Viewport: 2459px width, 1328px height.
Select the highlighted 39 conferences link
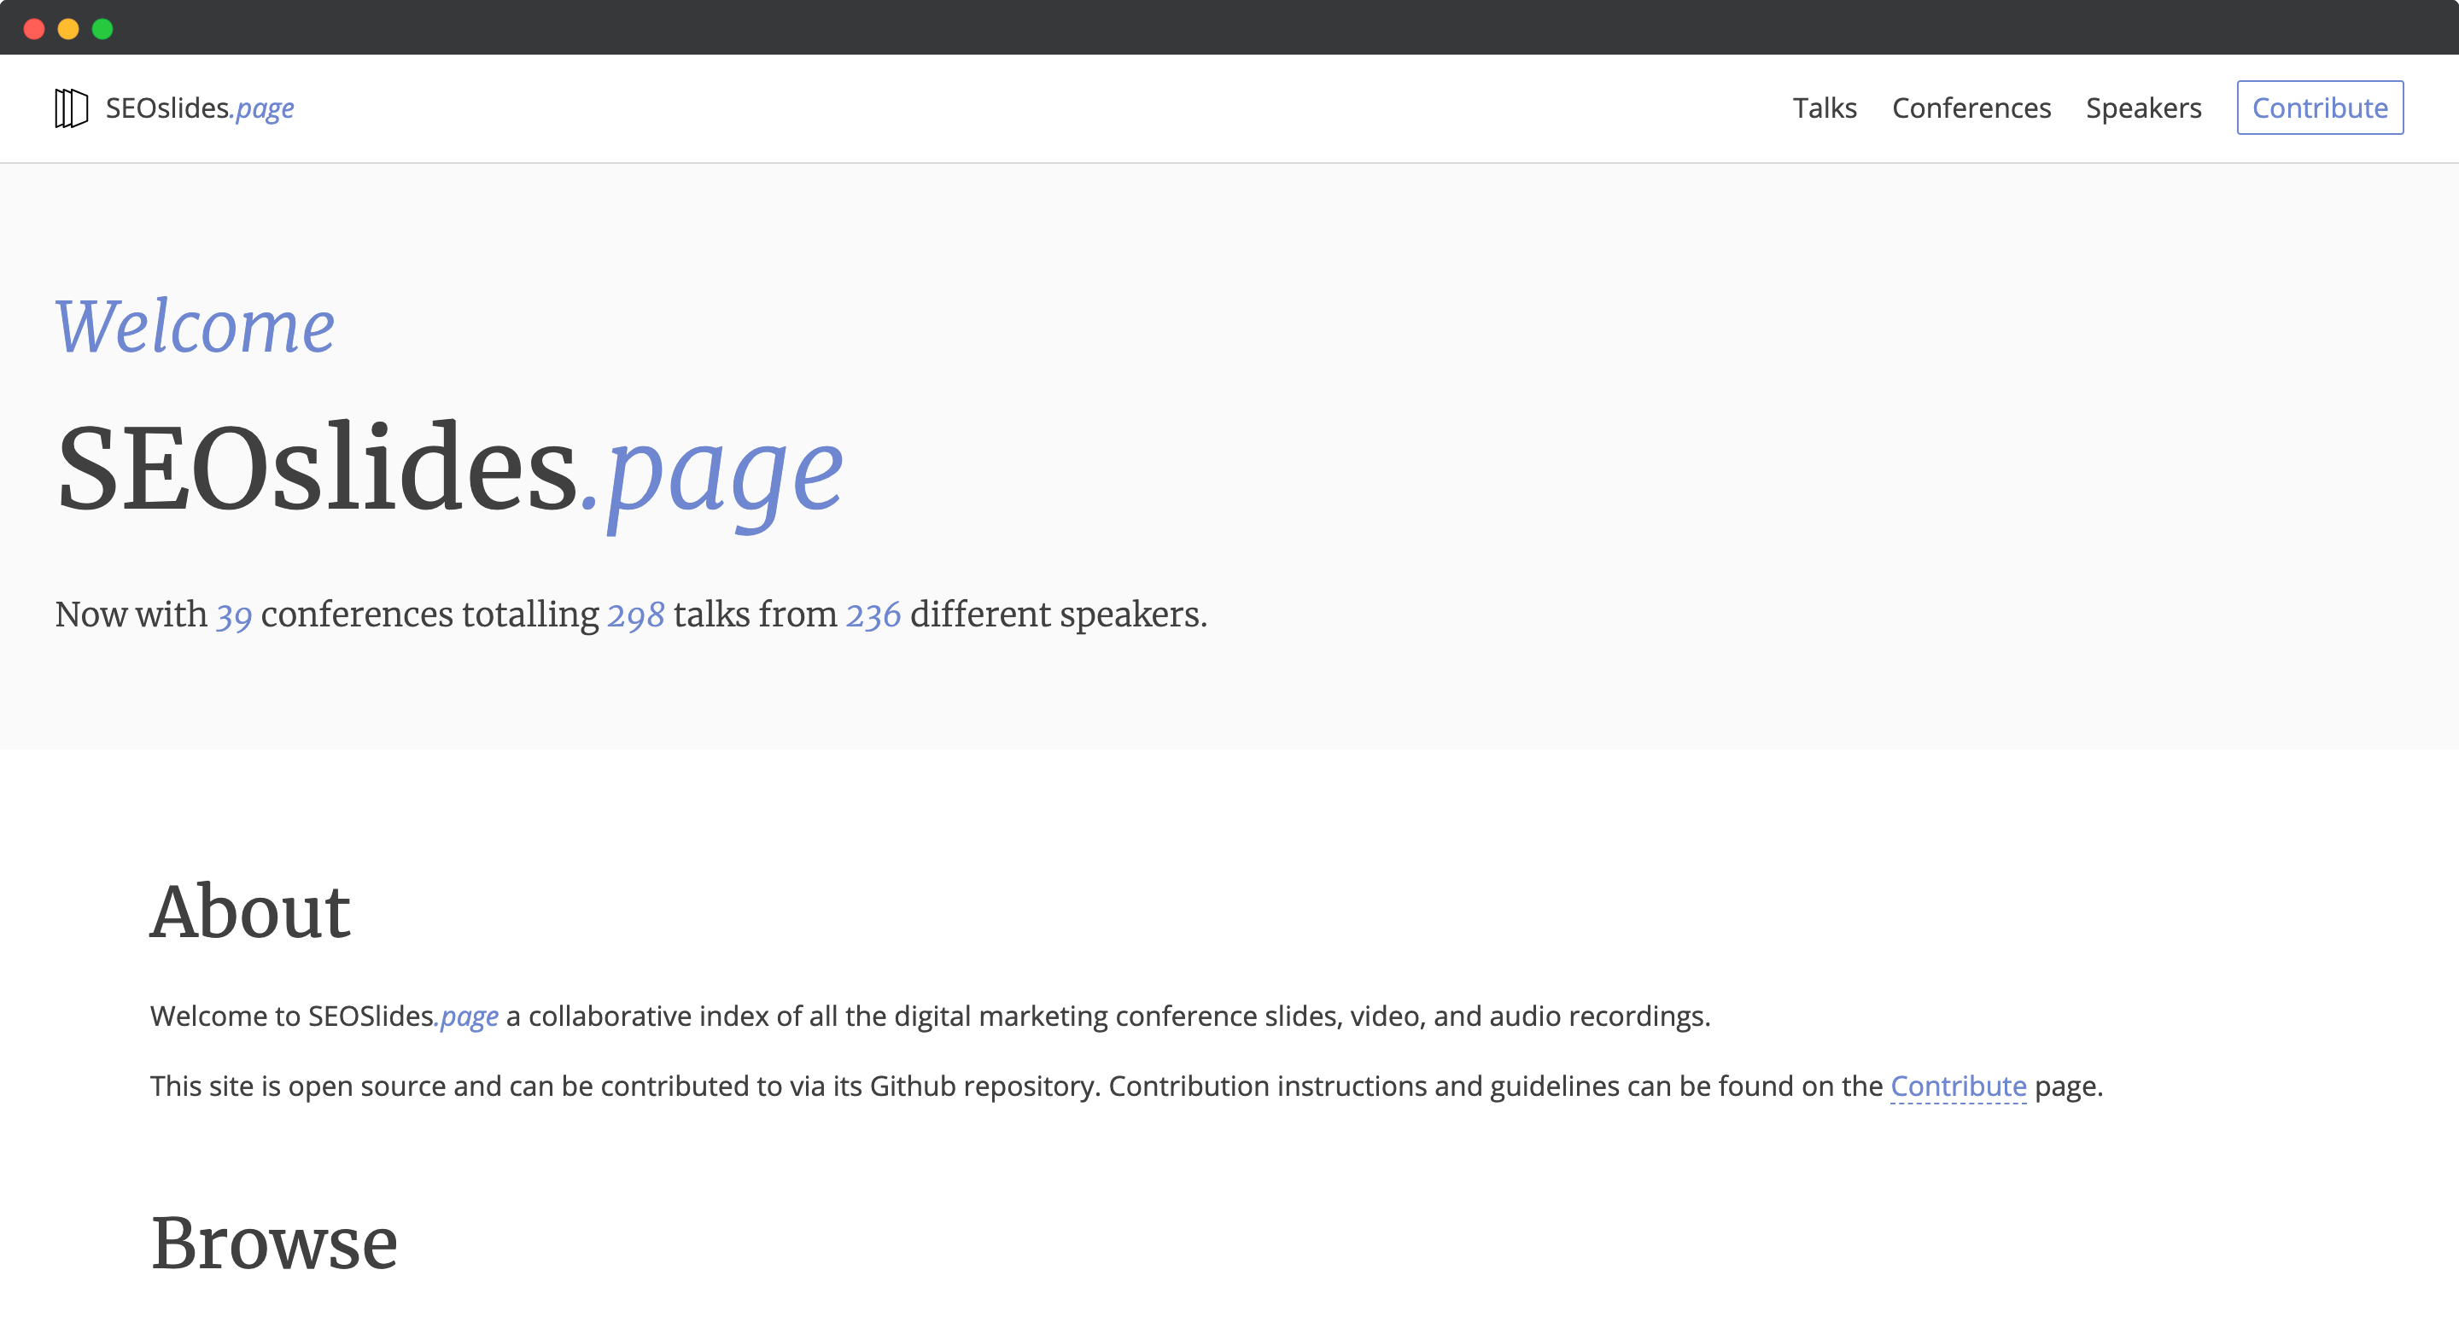click(234, 615)
